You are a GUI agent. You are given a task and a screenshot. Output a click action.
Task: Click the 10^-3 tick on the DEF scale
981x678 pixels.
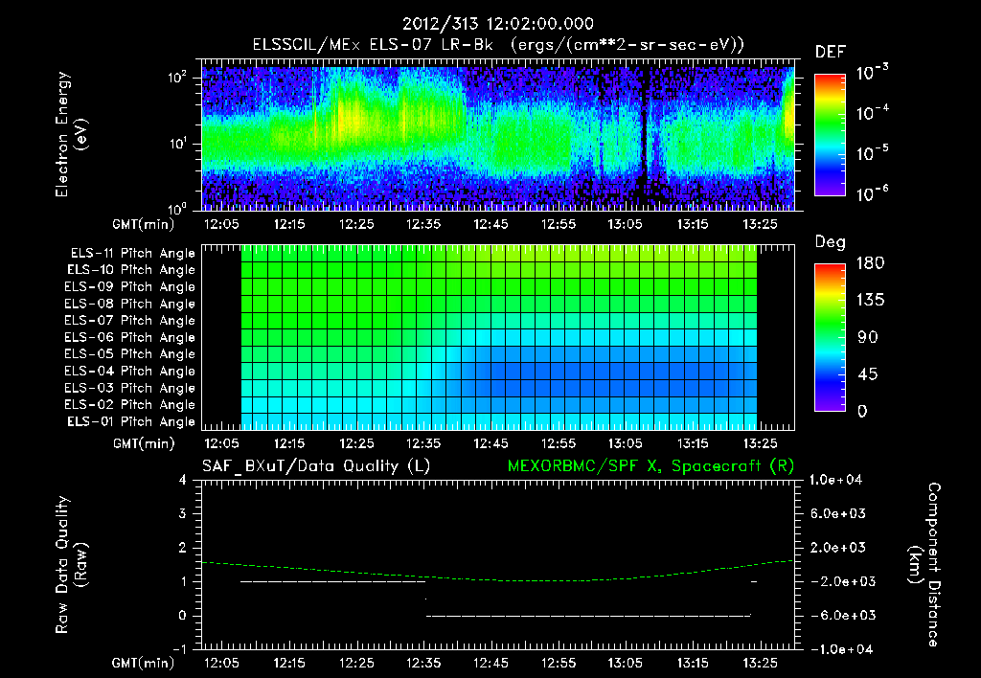tap(872, 73)
